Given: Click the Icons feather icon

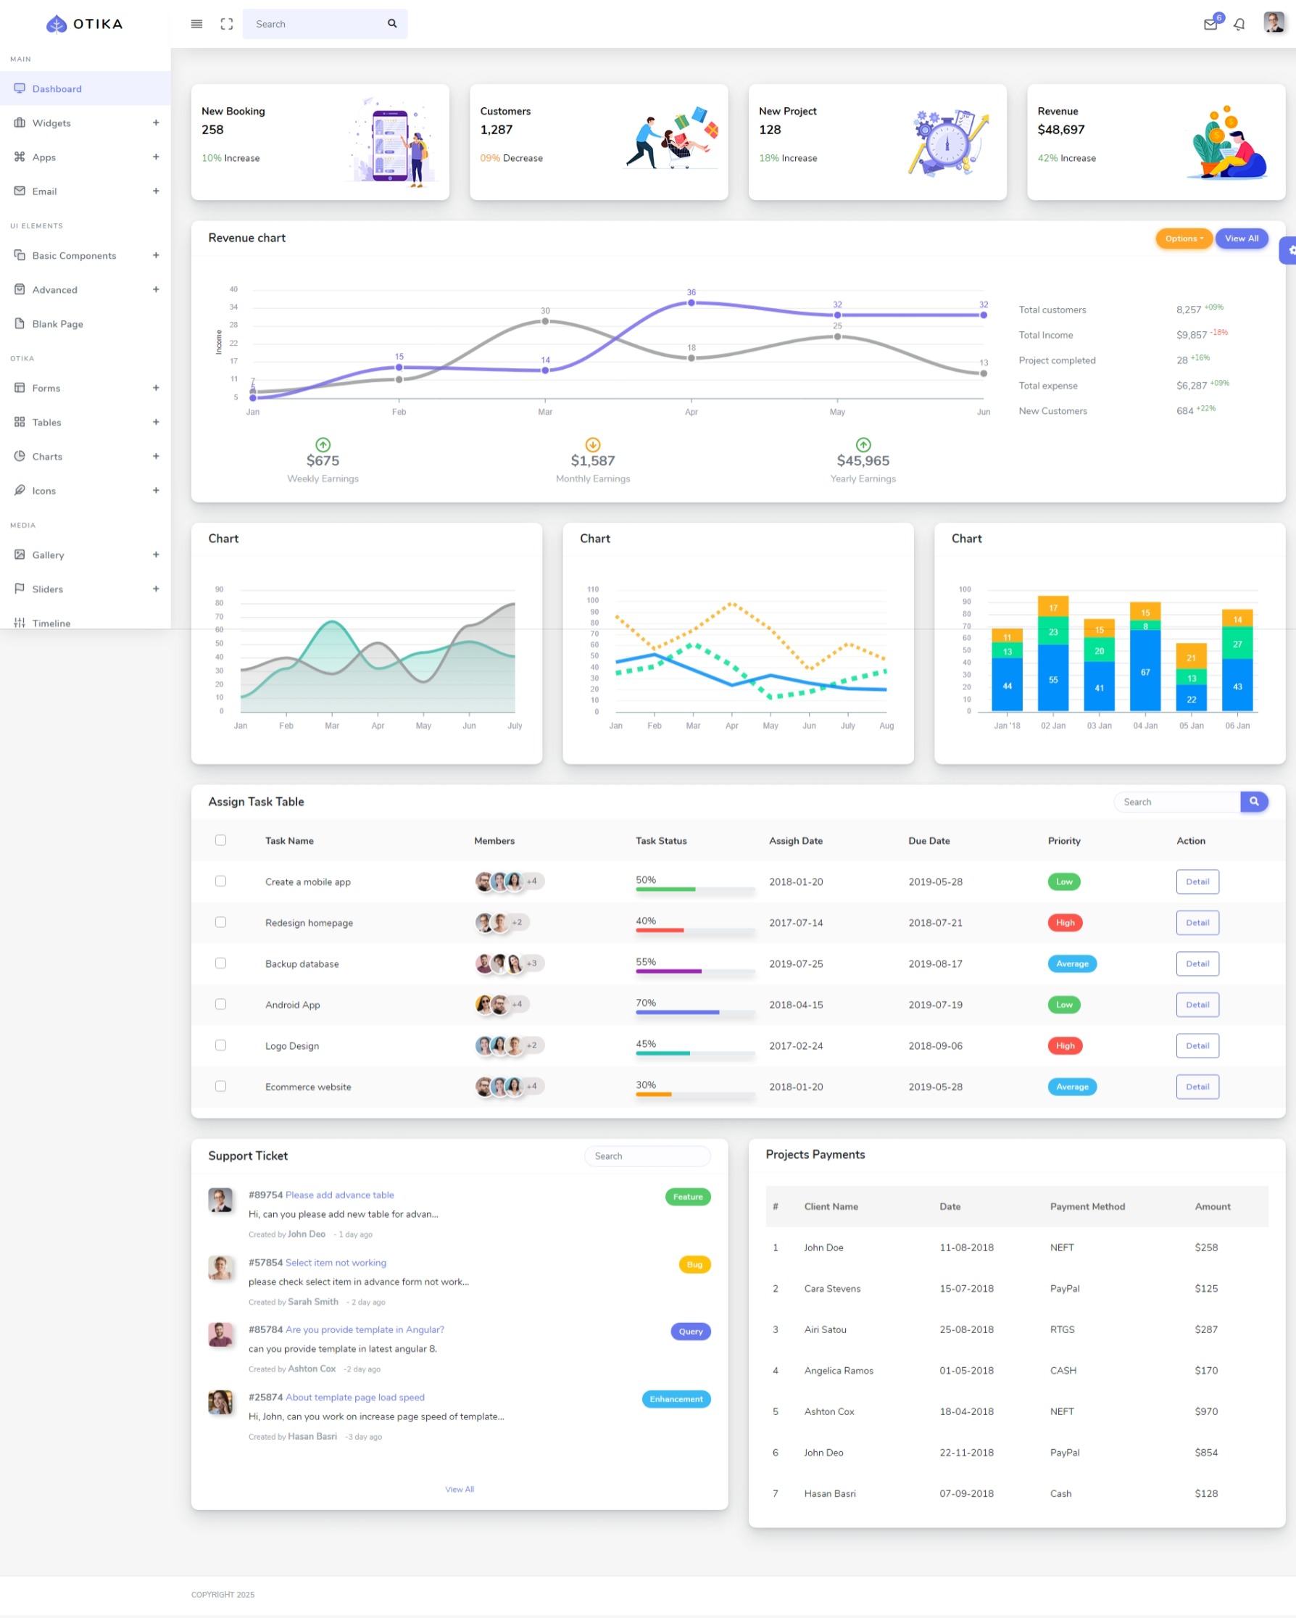Looking at the screenshot, I should [x=20, y=490].
